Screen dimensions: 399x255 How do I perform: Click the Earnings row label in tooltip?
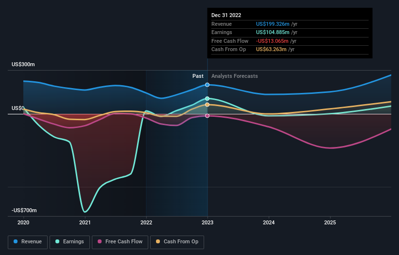click(222, 32)
